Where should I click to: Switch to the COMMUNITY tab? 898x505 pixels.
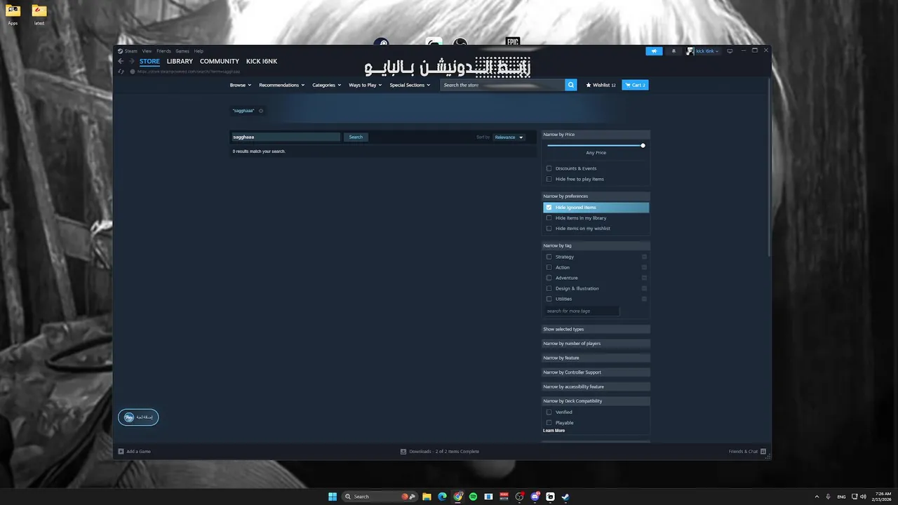click(x=220, y=62)
